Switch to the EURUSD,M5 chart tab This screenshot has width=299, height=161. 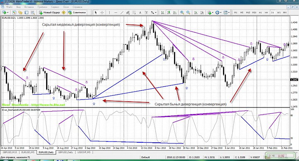[28, 152]
